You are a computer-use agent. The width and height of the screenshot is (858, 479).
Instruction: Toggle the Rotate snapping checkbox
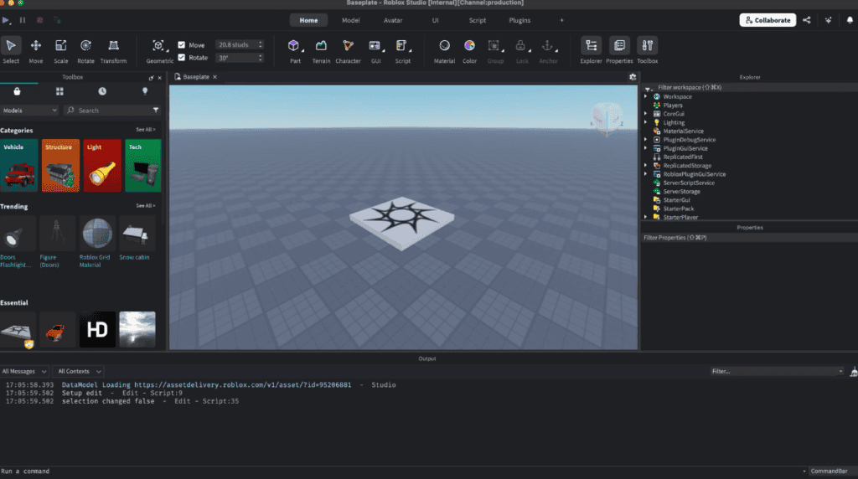(x=182, y=58)
